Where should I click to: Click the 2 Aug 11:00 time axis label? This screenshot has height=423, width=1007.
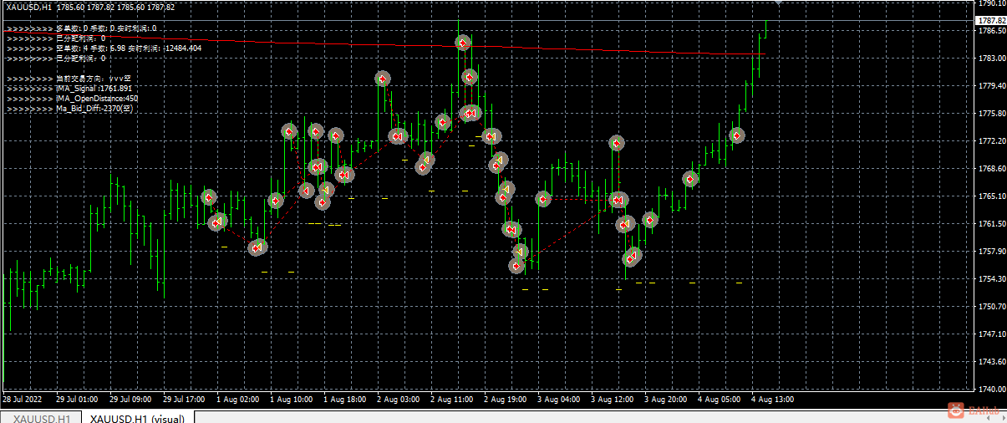451,400
